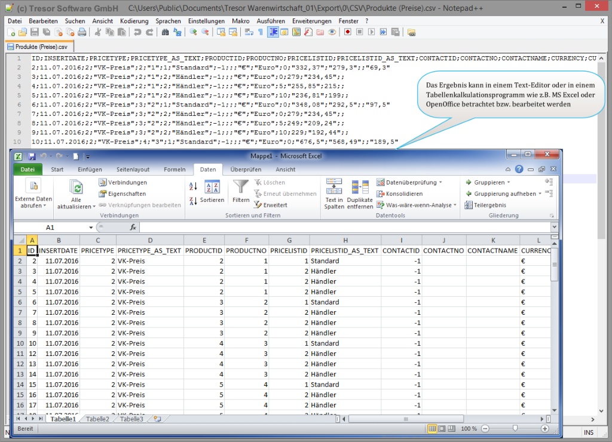Click the Excel zoom slider handle
612x442 pixels.
coord(515,428)
